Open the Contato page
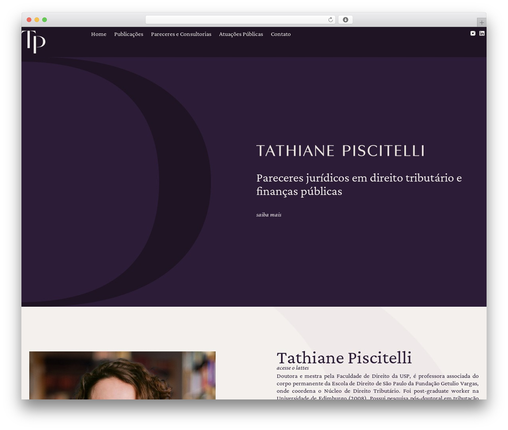 click(281, 34)
